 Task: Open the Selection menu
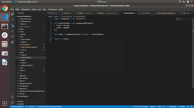pyautogui.click(x=25, y=9)
